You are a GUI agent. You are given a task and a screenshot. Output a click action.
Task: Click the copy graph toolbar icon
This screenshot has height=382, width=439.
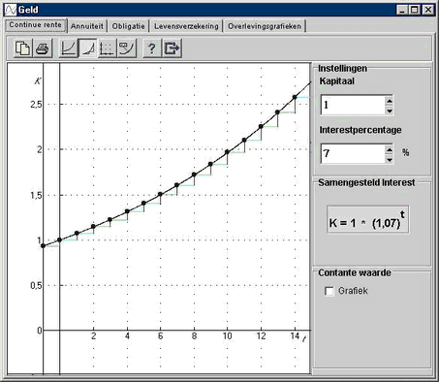[x=23, y=48]
